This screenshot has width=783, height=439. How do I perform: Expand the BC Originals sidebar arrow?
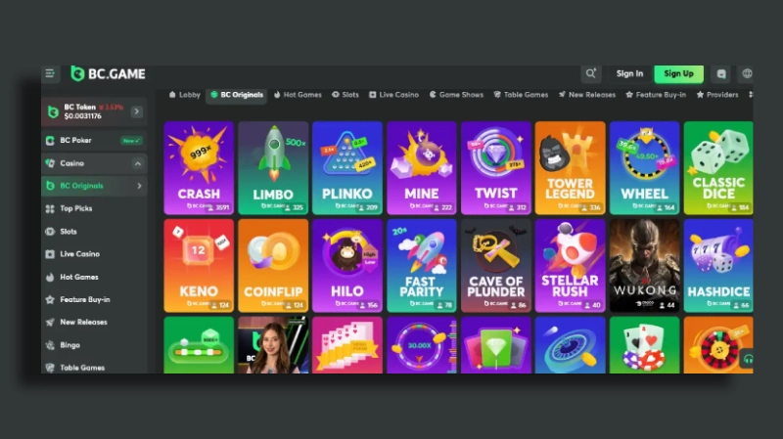click(x=138, y=186)
